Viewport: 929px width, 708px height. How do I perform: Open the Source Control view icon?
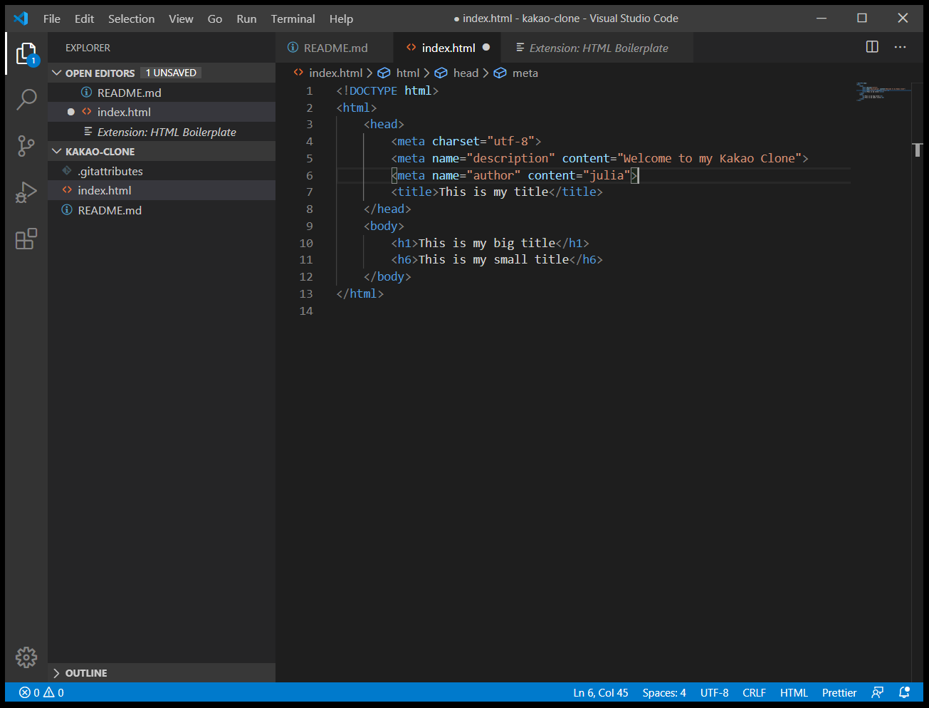tap(26, 146)
